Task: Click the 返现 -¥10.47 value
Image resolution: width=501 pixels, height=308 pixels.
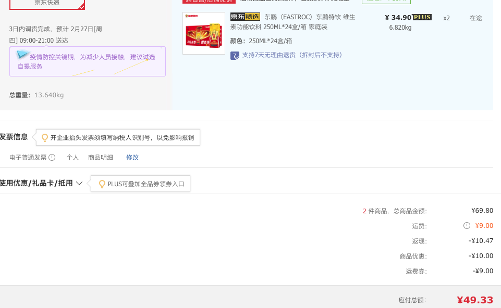Action: coord(481,241)
